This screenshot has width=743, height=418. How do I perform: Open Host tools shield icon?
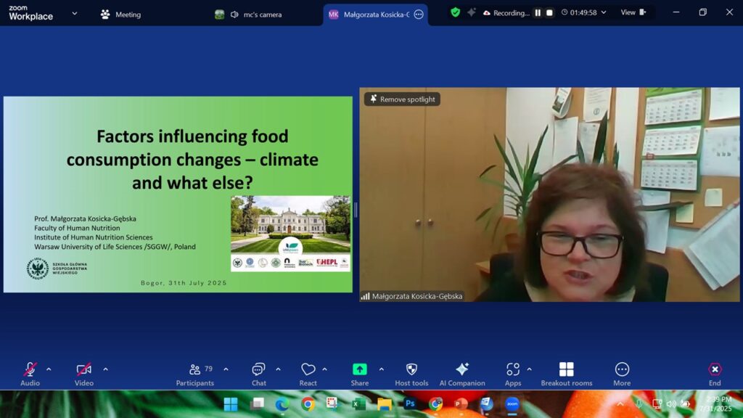(411, 370)
